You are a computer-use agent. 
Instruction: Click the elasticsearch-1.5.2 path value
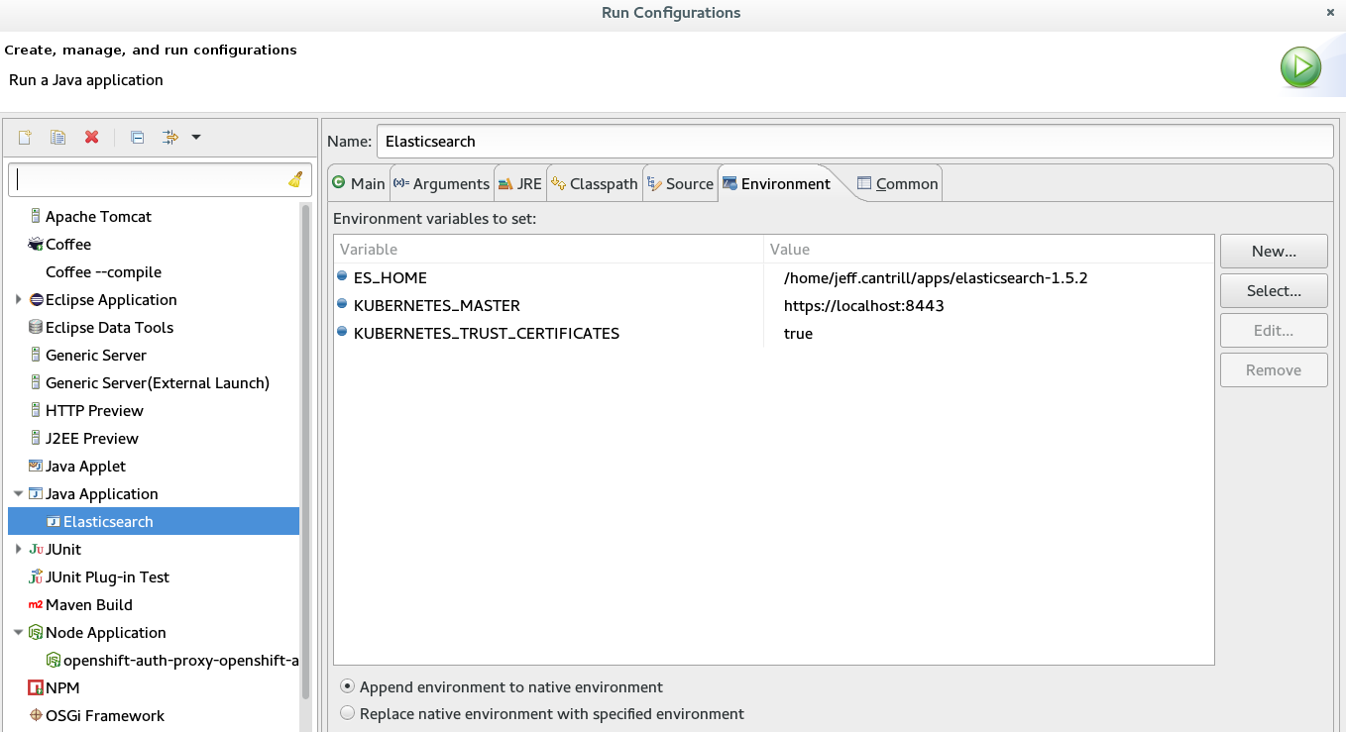(936, 277)
